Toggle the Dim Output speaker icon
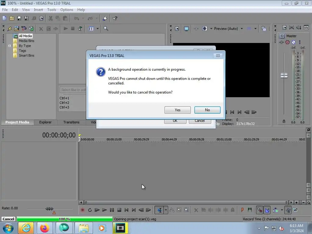 (299, 27)
